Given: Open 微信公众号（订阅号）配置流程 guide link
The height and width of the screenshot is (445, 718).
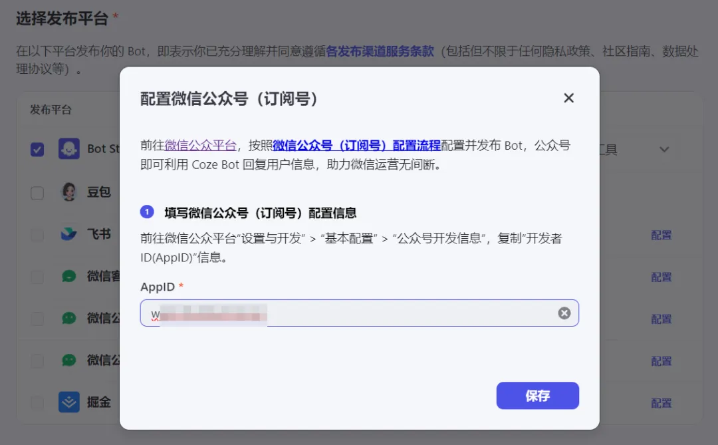Looking at the screenshot, I should (356, 146).
